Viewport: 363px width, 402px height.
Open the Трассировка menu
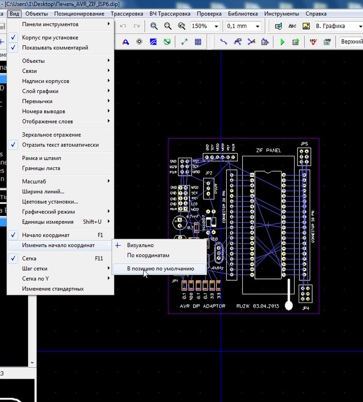[x=127, y=14]
